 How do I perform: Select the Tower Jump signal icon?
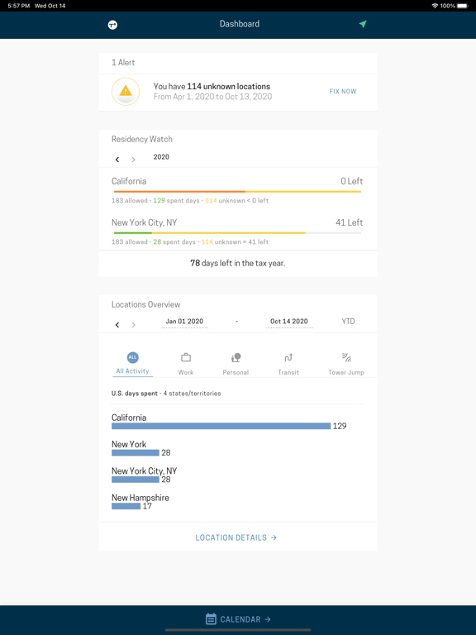(346, 357)
